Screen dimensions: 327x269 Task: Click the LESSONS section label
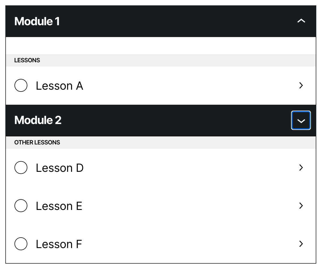[x=27, y=60]
